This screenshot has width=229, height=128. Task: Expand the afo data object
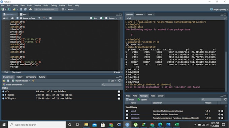click(3, 91)
